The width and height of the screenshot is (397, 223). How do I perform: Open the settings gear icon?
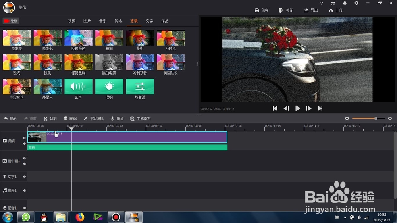[x=356, y=3]
